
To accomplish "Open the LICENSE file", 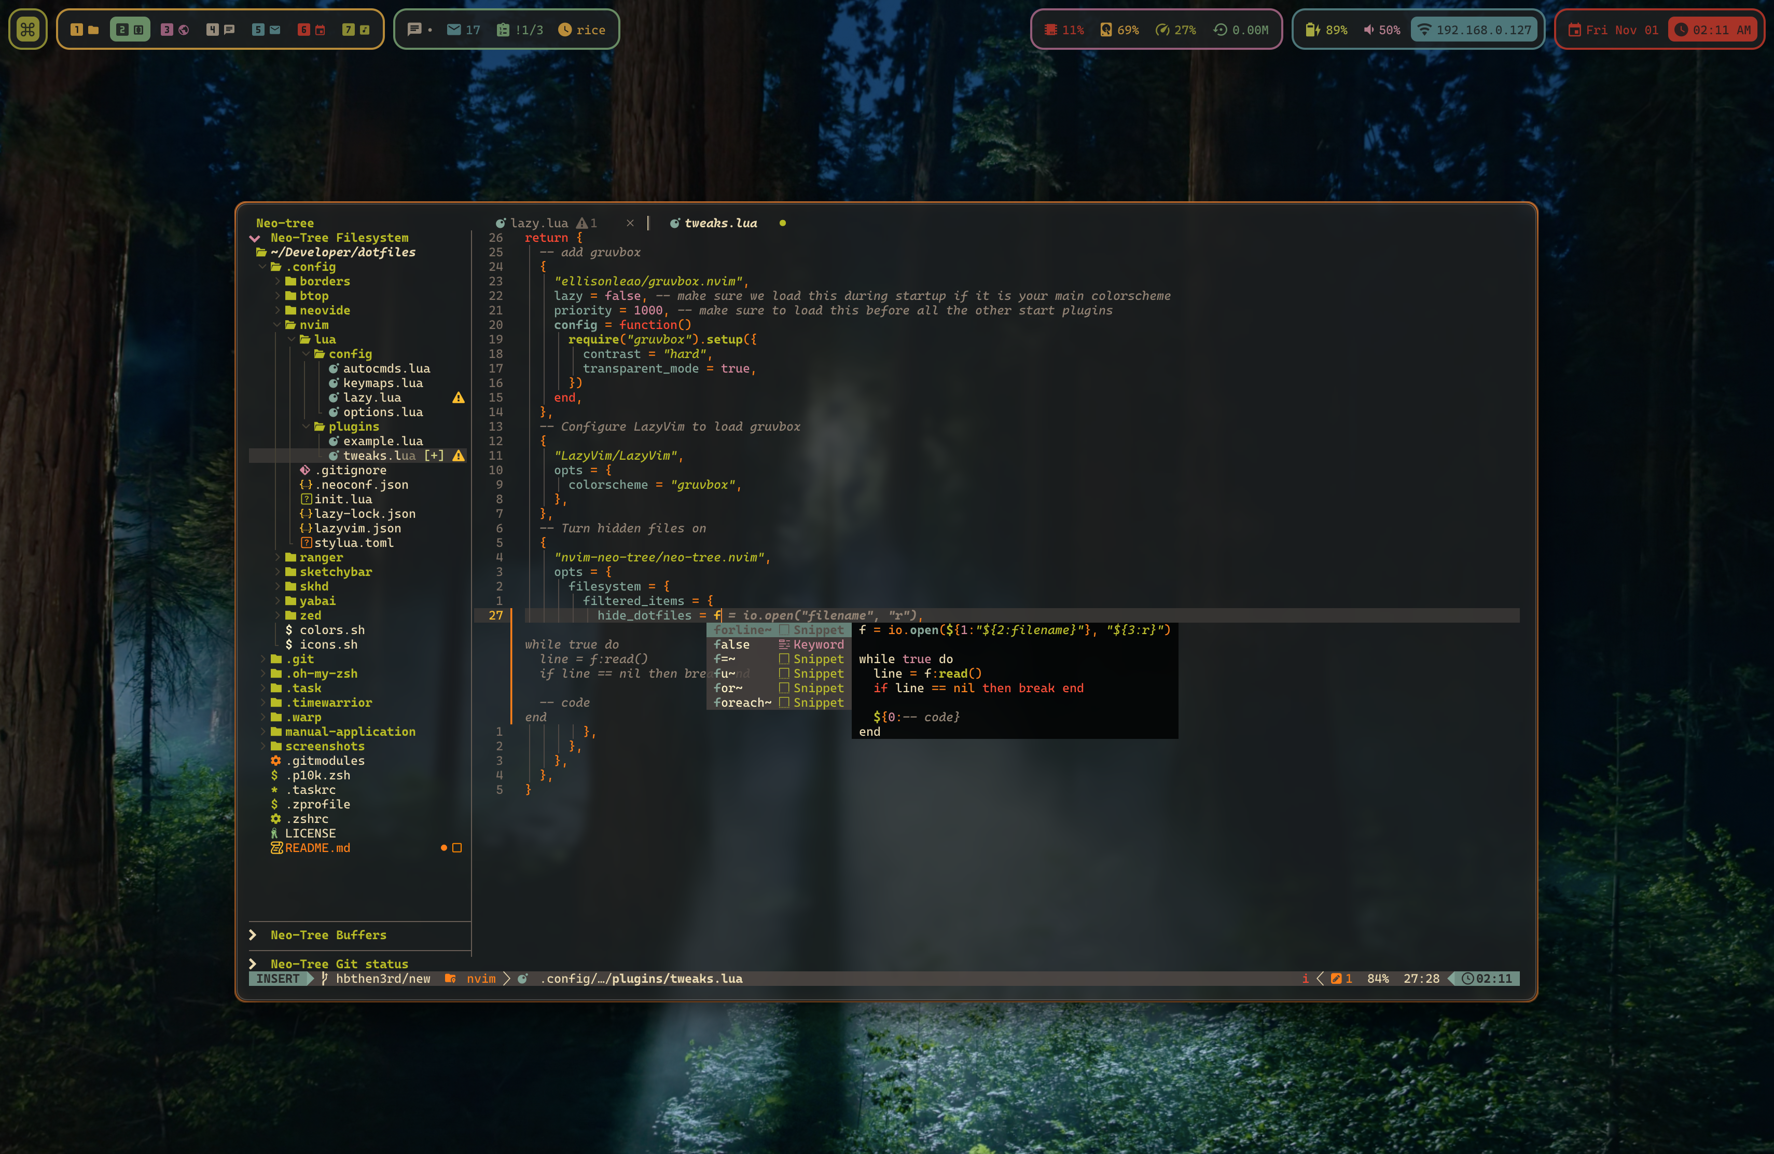I will point(302,833).
